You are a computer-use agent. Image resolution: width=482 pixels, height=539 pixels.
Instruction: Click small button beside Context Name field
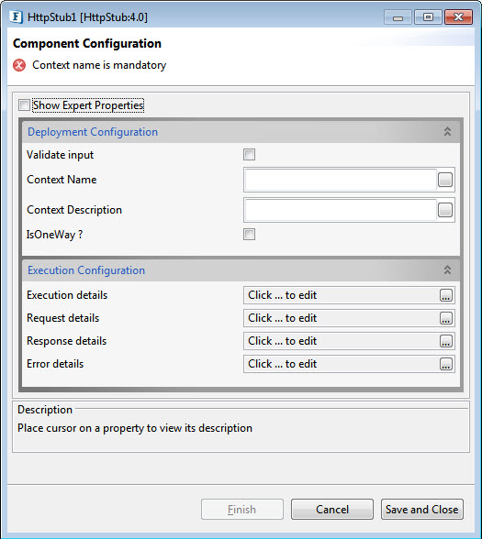click(x=445, y=180)
